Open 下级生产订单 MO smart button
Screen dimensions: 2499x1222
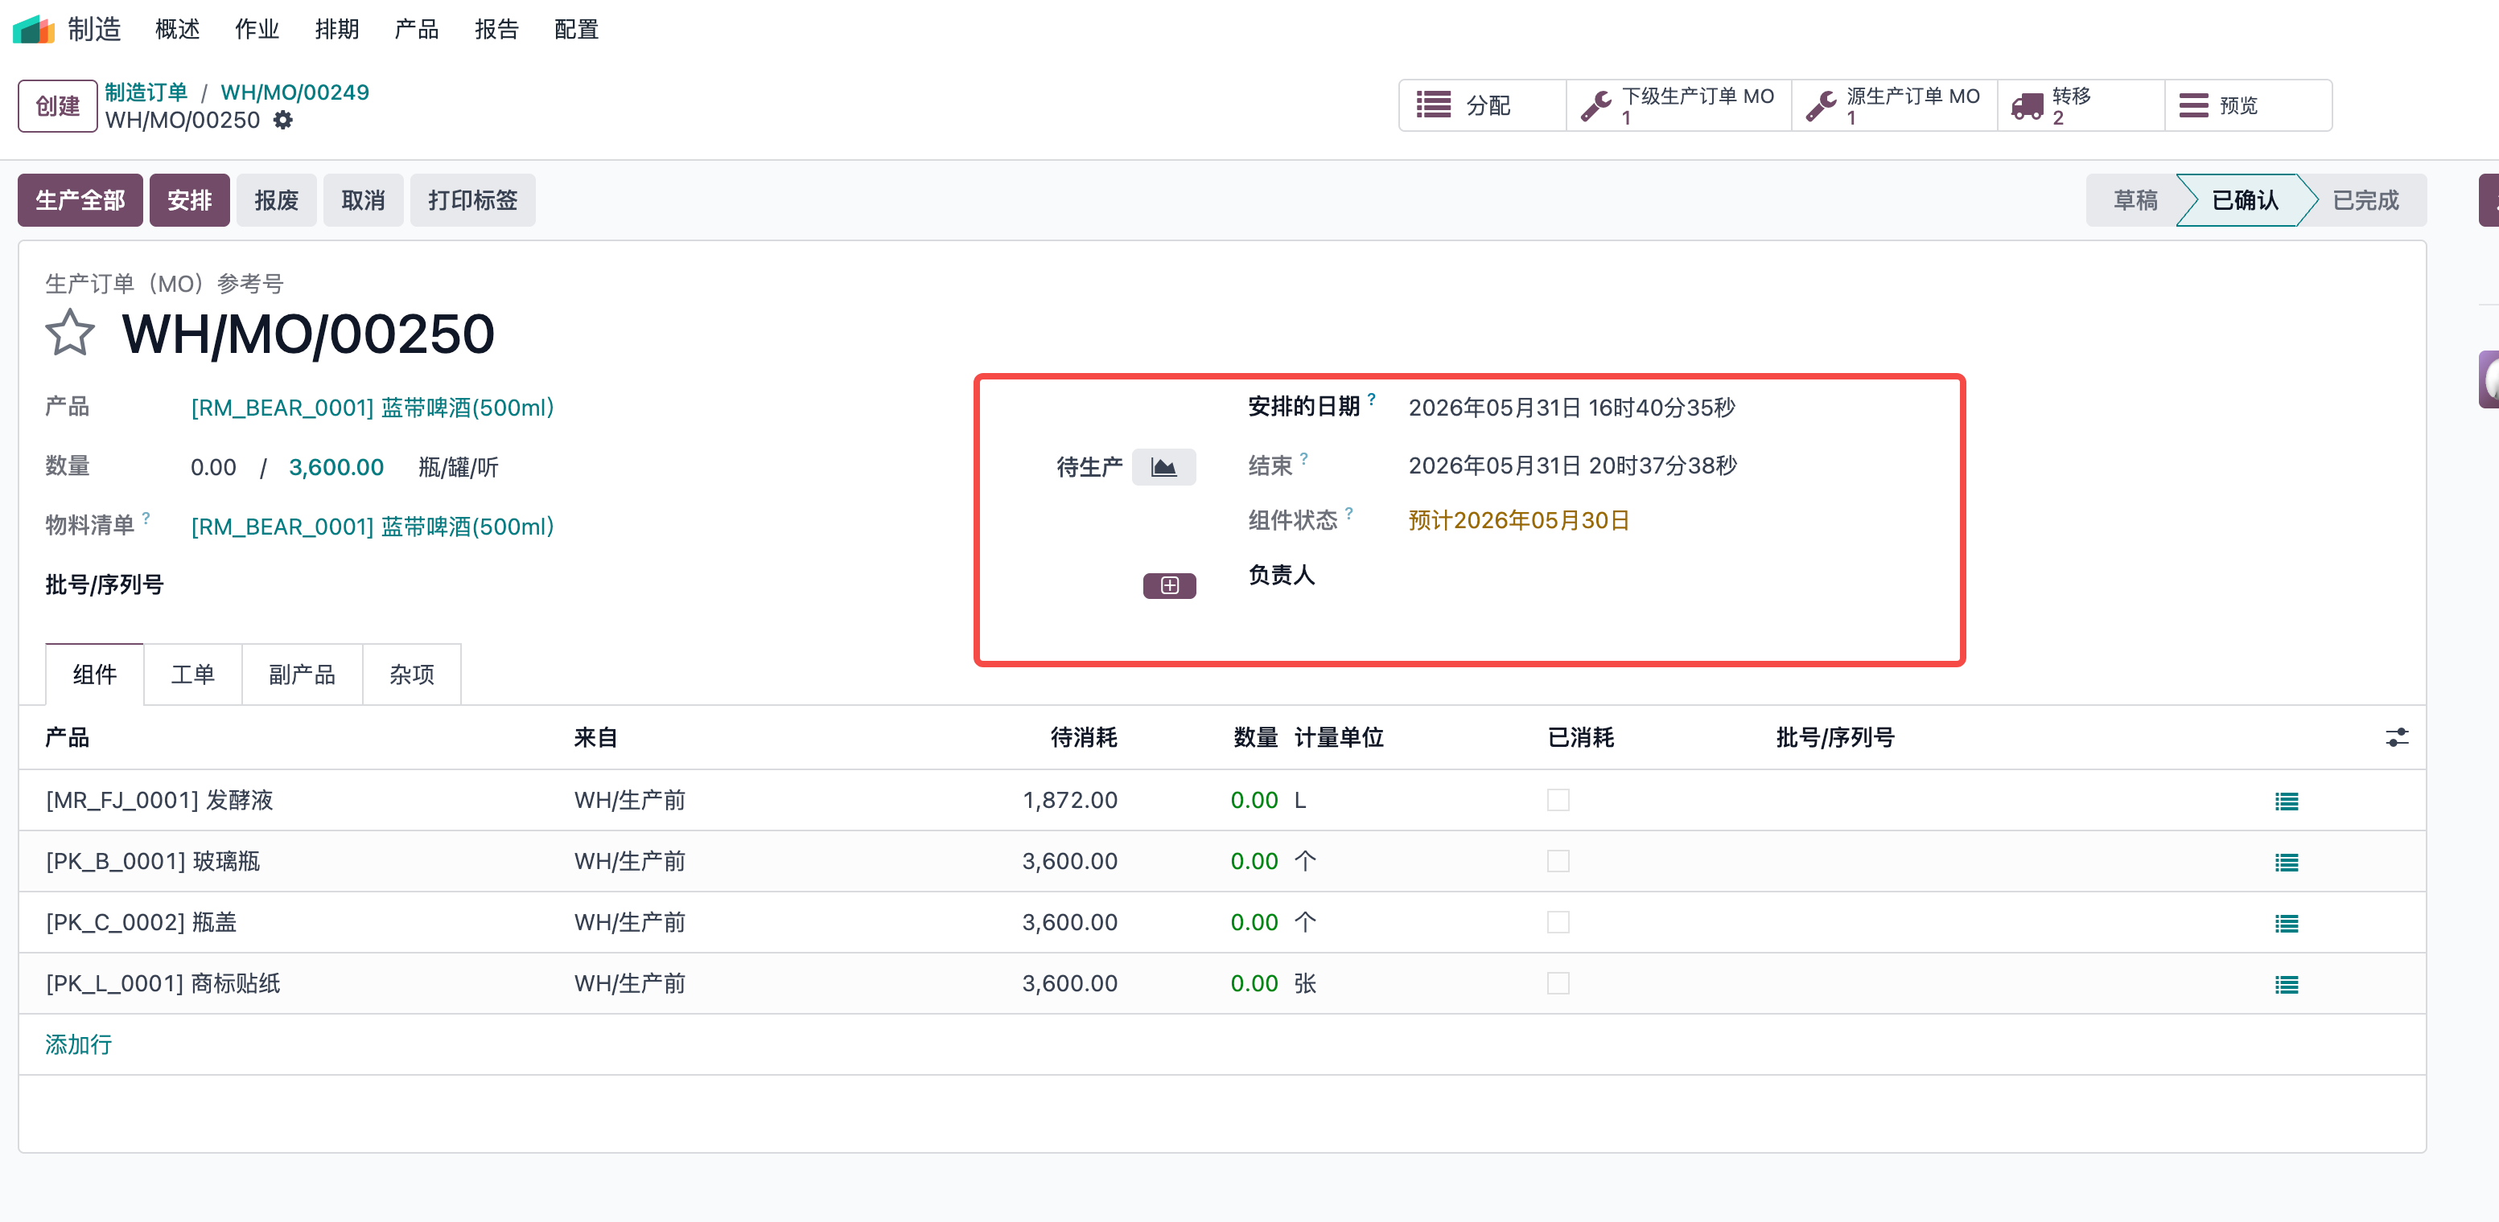(x=1679, y=105)
